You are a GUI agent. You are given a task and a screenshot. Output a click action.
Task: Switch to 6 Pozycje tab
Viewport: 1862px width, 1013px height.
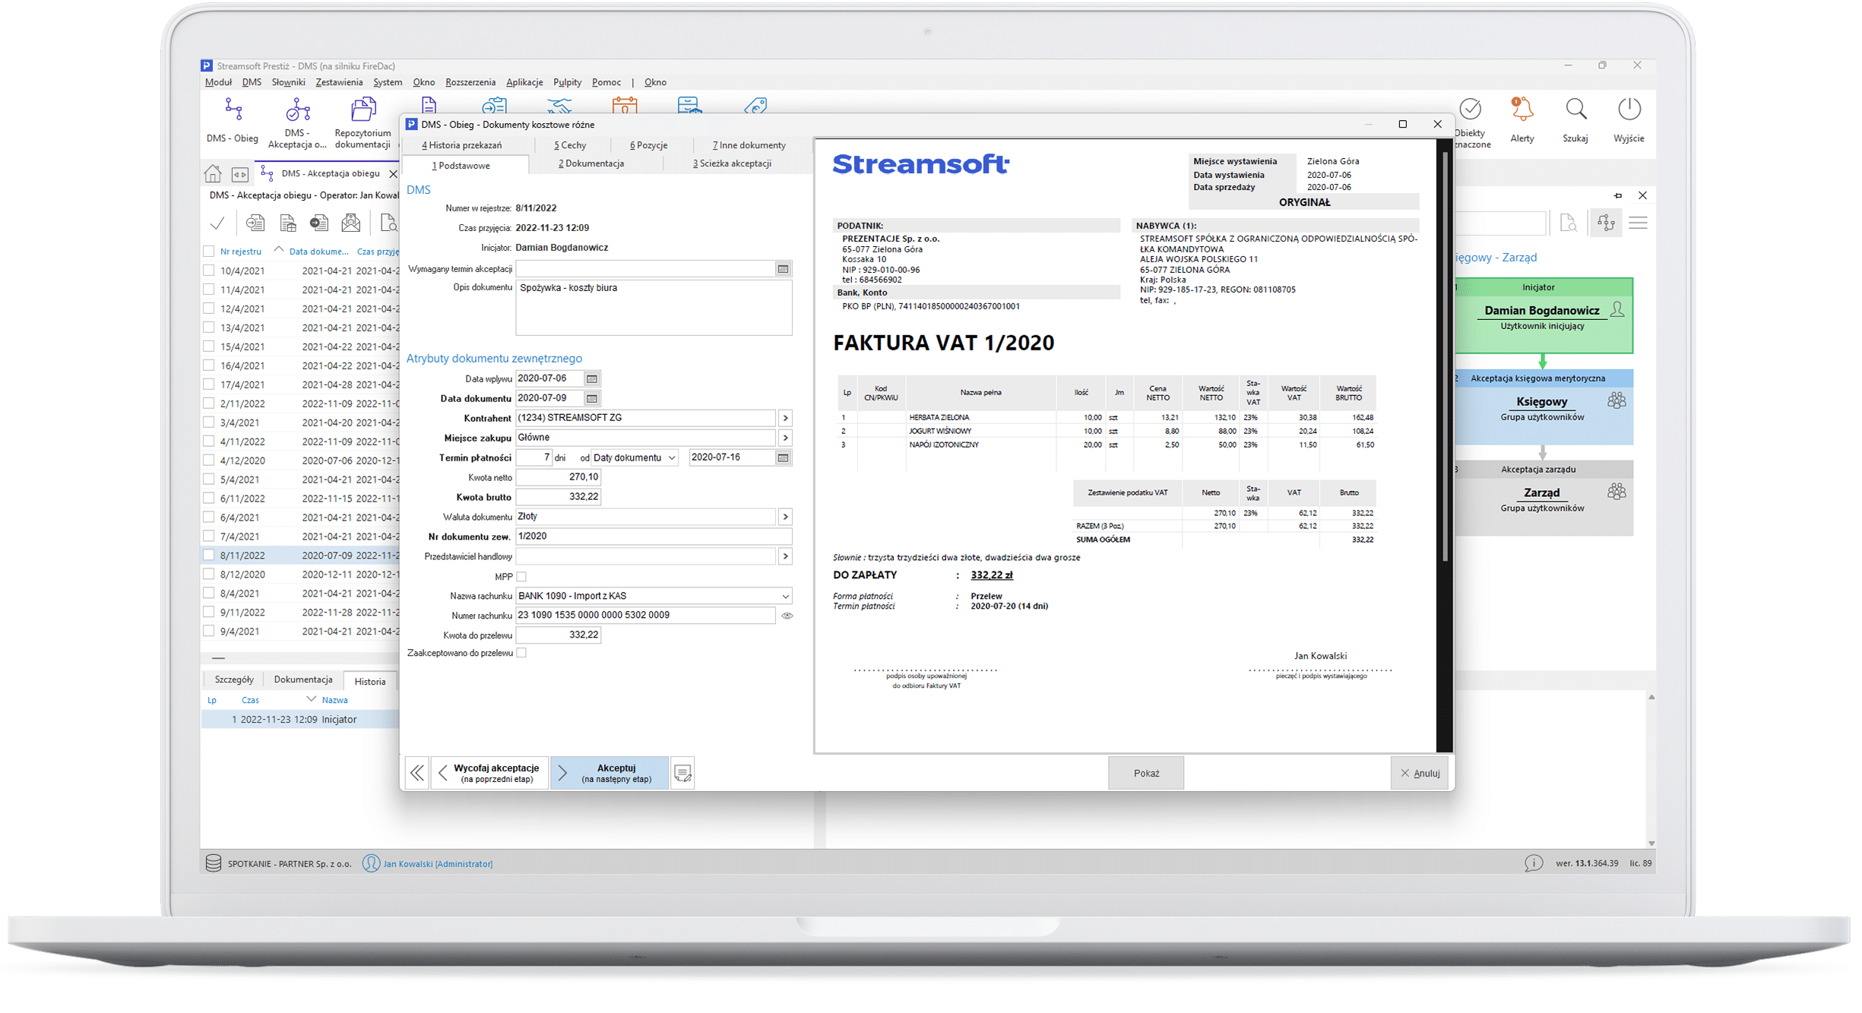pyautogui.click(x=648, y=145)
